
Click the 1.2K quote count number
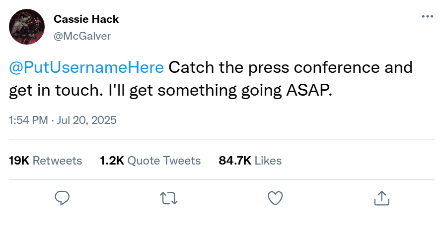(x=111, y=161)
